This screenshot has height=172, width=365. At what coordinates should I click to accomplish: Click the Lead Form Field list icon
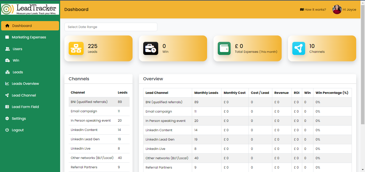(x=7, y=107)
